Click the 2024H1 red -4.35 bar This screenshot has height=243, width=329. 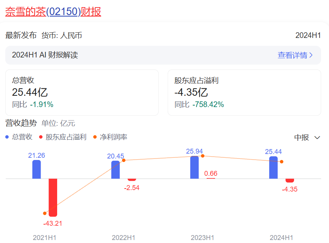[290, 181]
